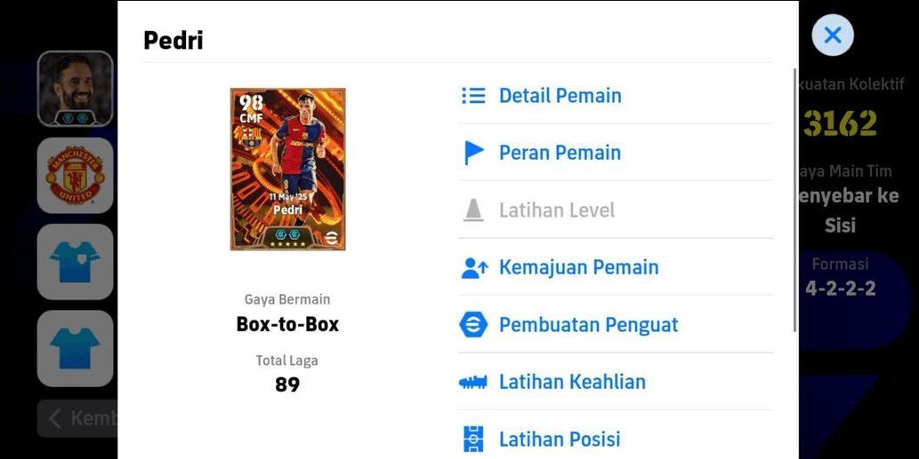Click the list icon beside Detail Pemain
The width and height of the screenshot is (919, 459).
473,95
